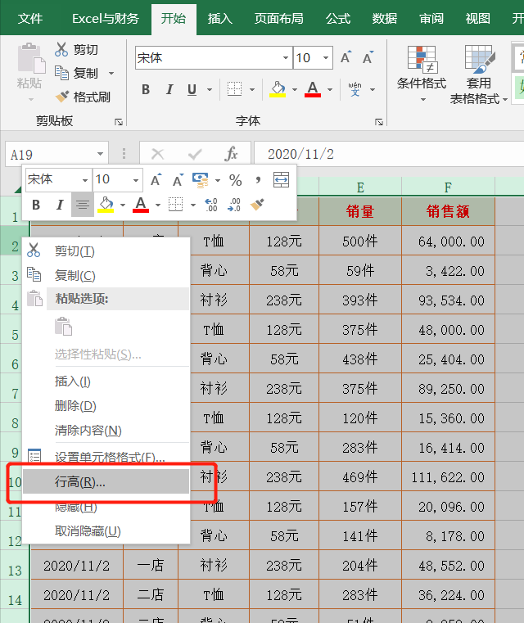Toggle bold in the ribbon font group
The width and height of the screenshot is (524, 623).
146,90
